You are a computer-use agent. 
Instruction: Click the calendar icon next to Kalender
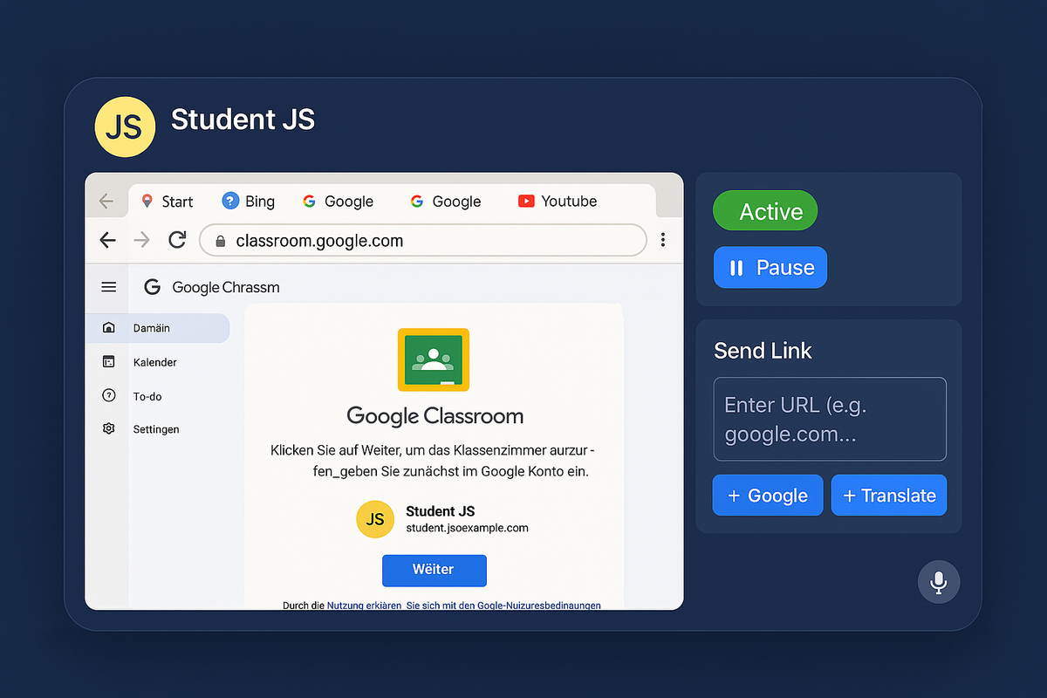tap(109, 361)
